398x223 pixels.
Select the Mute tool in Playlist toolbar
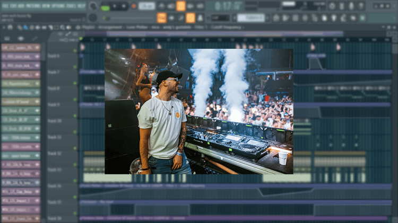click(x=38, y=28)
